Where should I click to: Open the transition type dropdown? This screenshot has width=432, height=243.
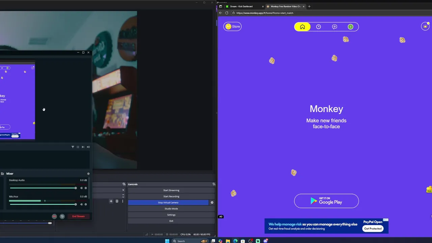(x=123, y=190)
